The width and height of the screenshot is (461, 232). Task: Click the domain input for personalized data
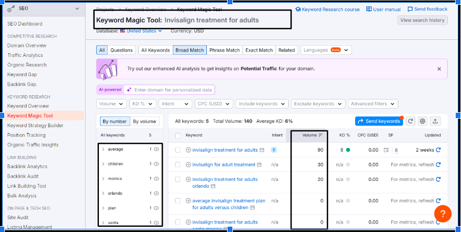click(169, 90)
